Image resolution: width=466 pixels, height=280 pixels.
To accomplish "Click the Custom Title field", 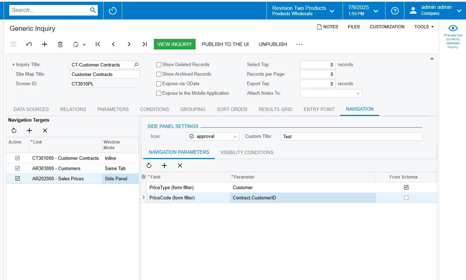I will (x=352, y=136).
